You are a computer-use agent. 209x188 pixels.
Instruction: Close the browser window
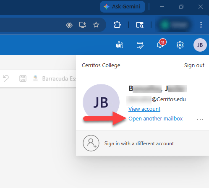pos(201,7)
